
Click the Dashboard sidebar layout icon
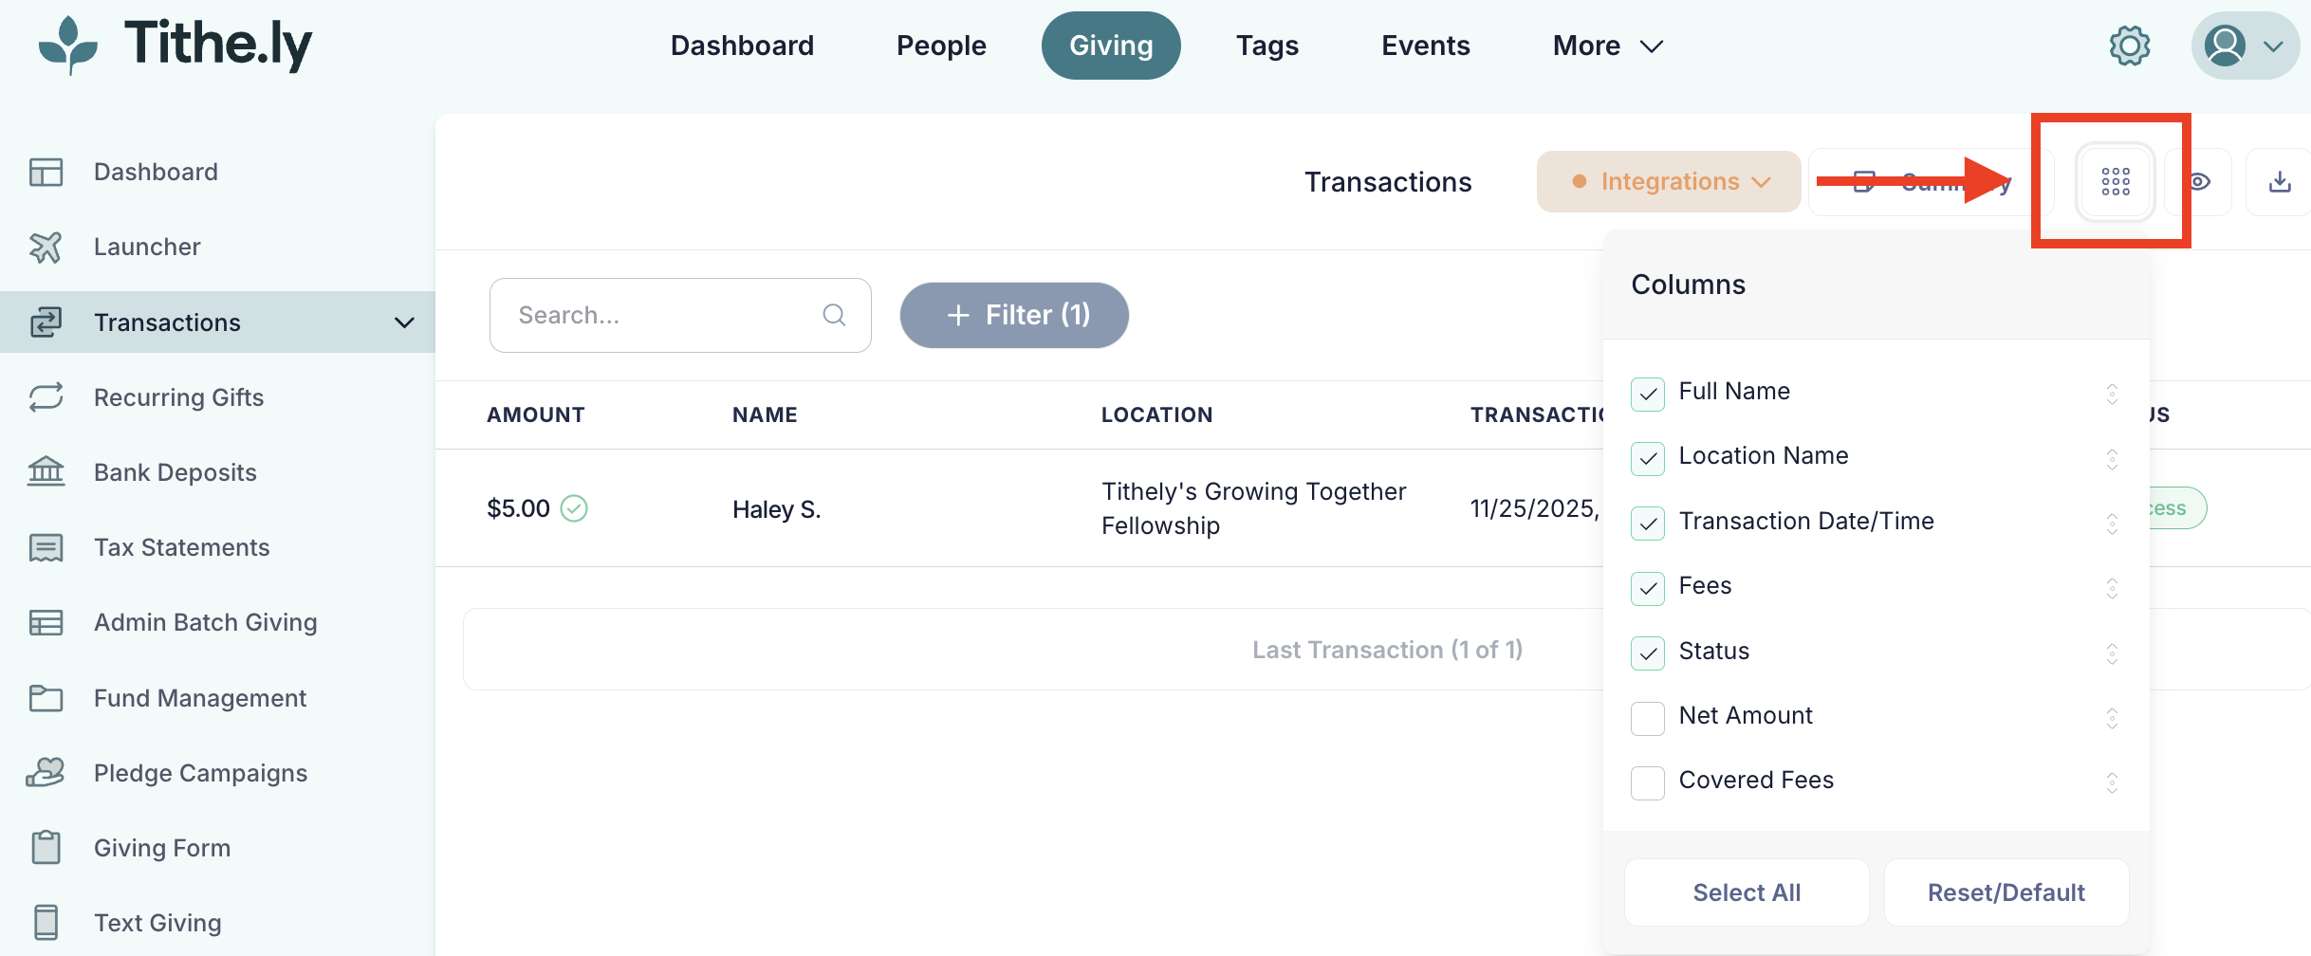tap(46, 172)
